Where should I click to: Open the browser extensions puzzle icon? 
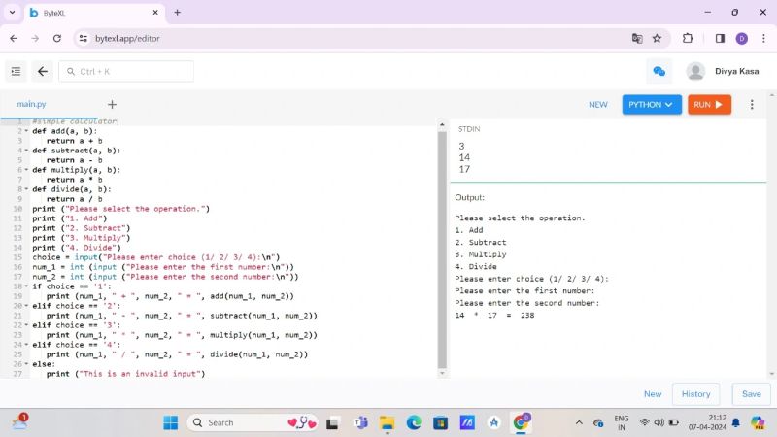click(688, 38)
